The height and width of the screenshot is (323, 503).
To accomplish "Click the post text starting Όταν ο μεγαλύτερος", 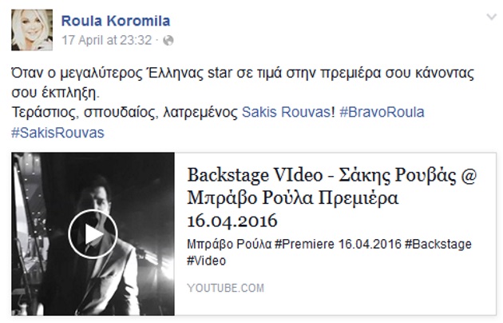I will 243,83.
